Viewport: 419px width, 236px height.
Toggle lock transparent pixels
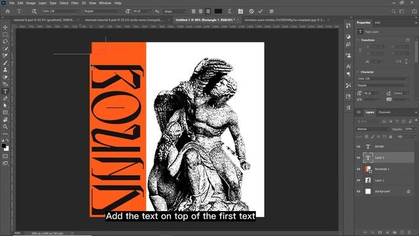[367, 137]
